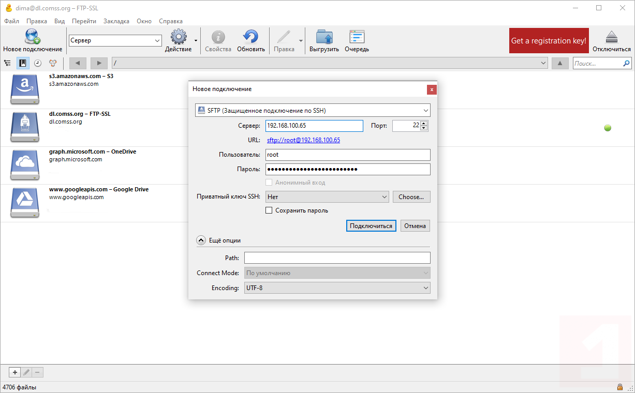Image resolution: width=635 pixels, height=393 pixels.
Task: Go to the parent folder arrow
Action: pos(560,63)
